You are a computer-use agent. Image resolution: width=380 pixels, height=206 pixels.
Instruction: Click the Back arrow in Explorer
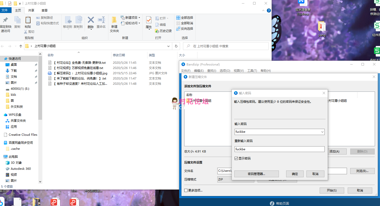coord(3,46)
